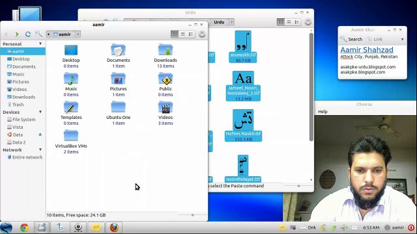
Task: Select aamir in Personal sidebar
Action: click(23, 51)
